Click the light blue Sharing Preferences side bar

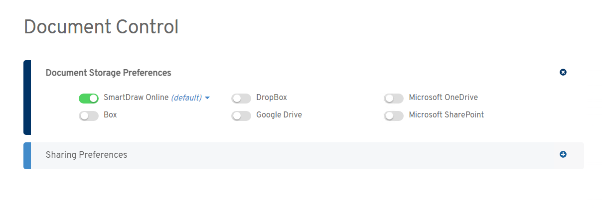pyautogui.click(x=27, y=155)
